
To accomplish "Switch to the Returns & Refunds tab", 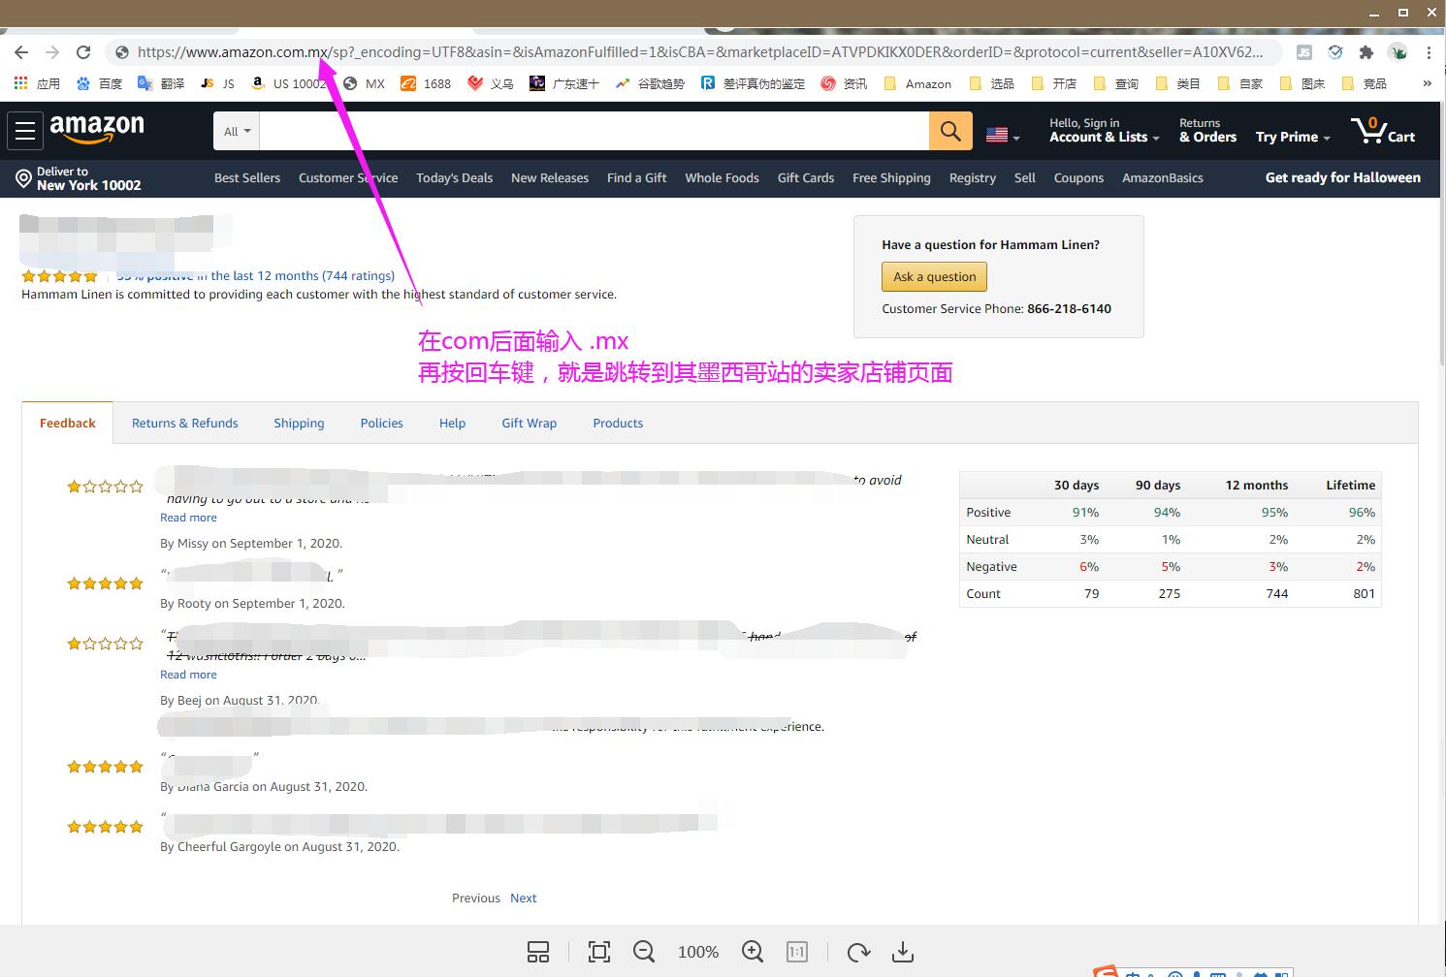I will click(x=184, y=424).
